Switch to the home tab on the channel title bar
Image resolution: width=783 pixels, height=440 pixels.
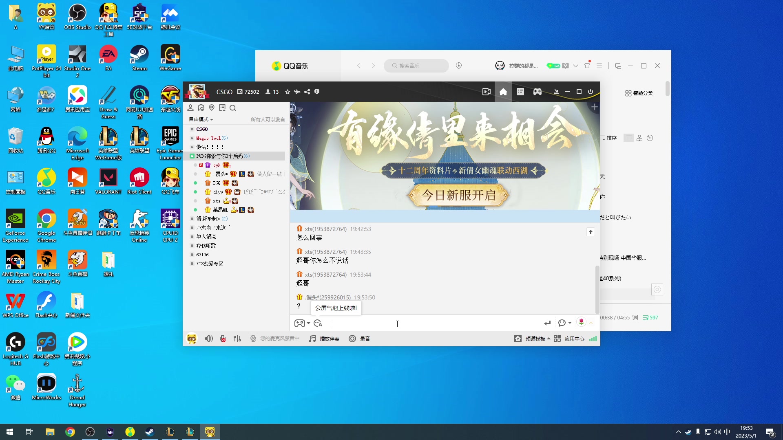click(503, 92)
